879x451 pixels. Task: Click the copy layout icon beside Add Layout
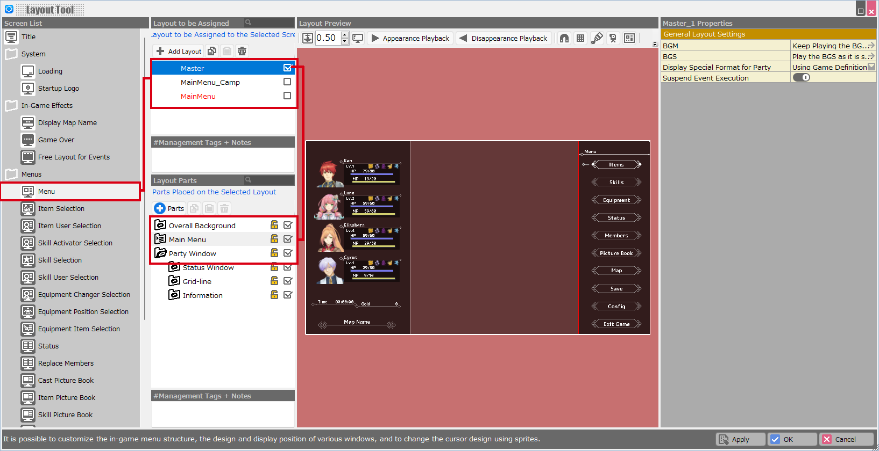tap(212, 51)
